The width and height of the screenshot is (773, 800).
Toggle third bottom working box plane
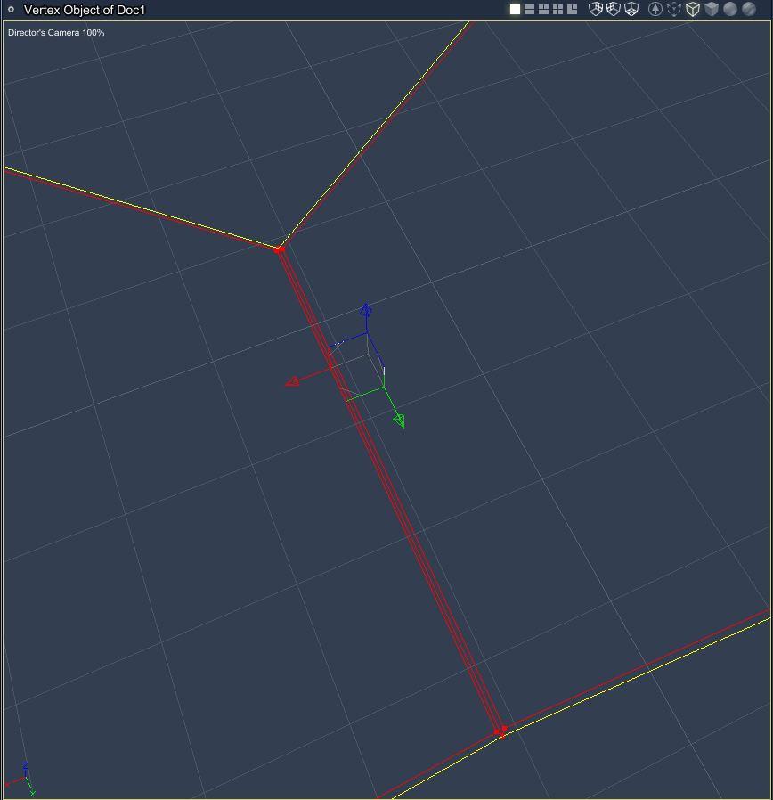[x=631, y=9]
